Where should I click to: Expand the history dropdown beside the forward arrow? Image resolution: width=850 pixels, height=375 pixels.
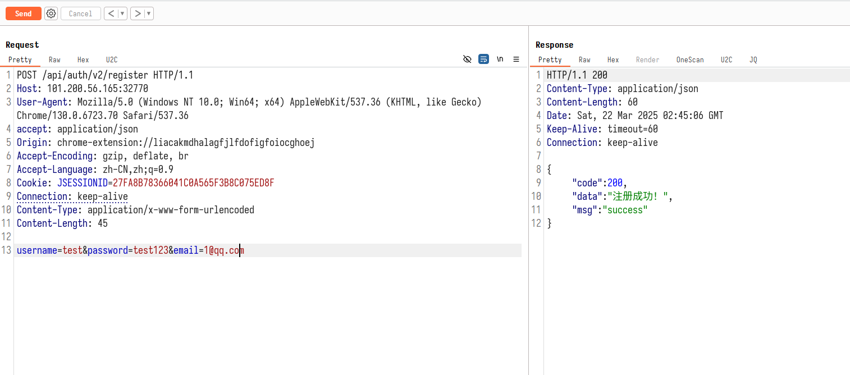(149, 13)
